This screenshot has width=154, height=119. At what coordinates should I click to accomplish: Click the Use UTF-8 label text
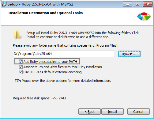pos(53,72)
